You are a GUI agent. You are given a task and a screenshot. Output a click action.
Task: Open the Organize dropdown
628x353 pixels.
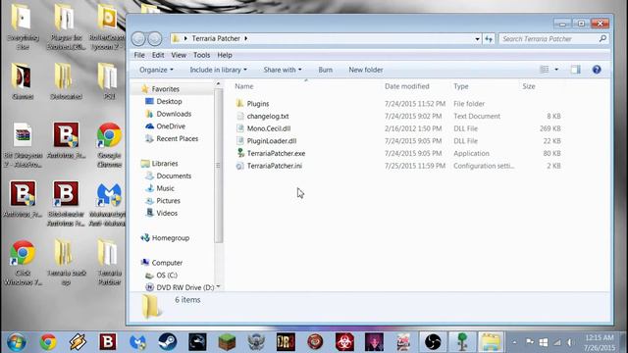pos(156,70)
